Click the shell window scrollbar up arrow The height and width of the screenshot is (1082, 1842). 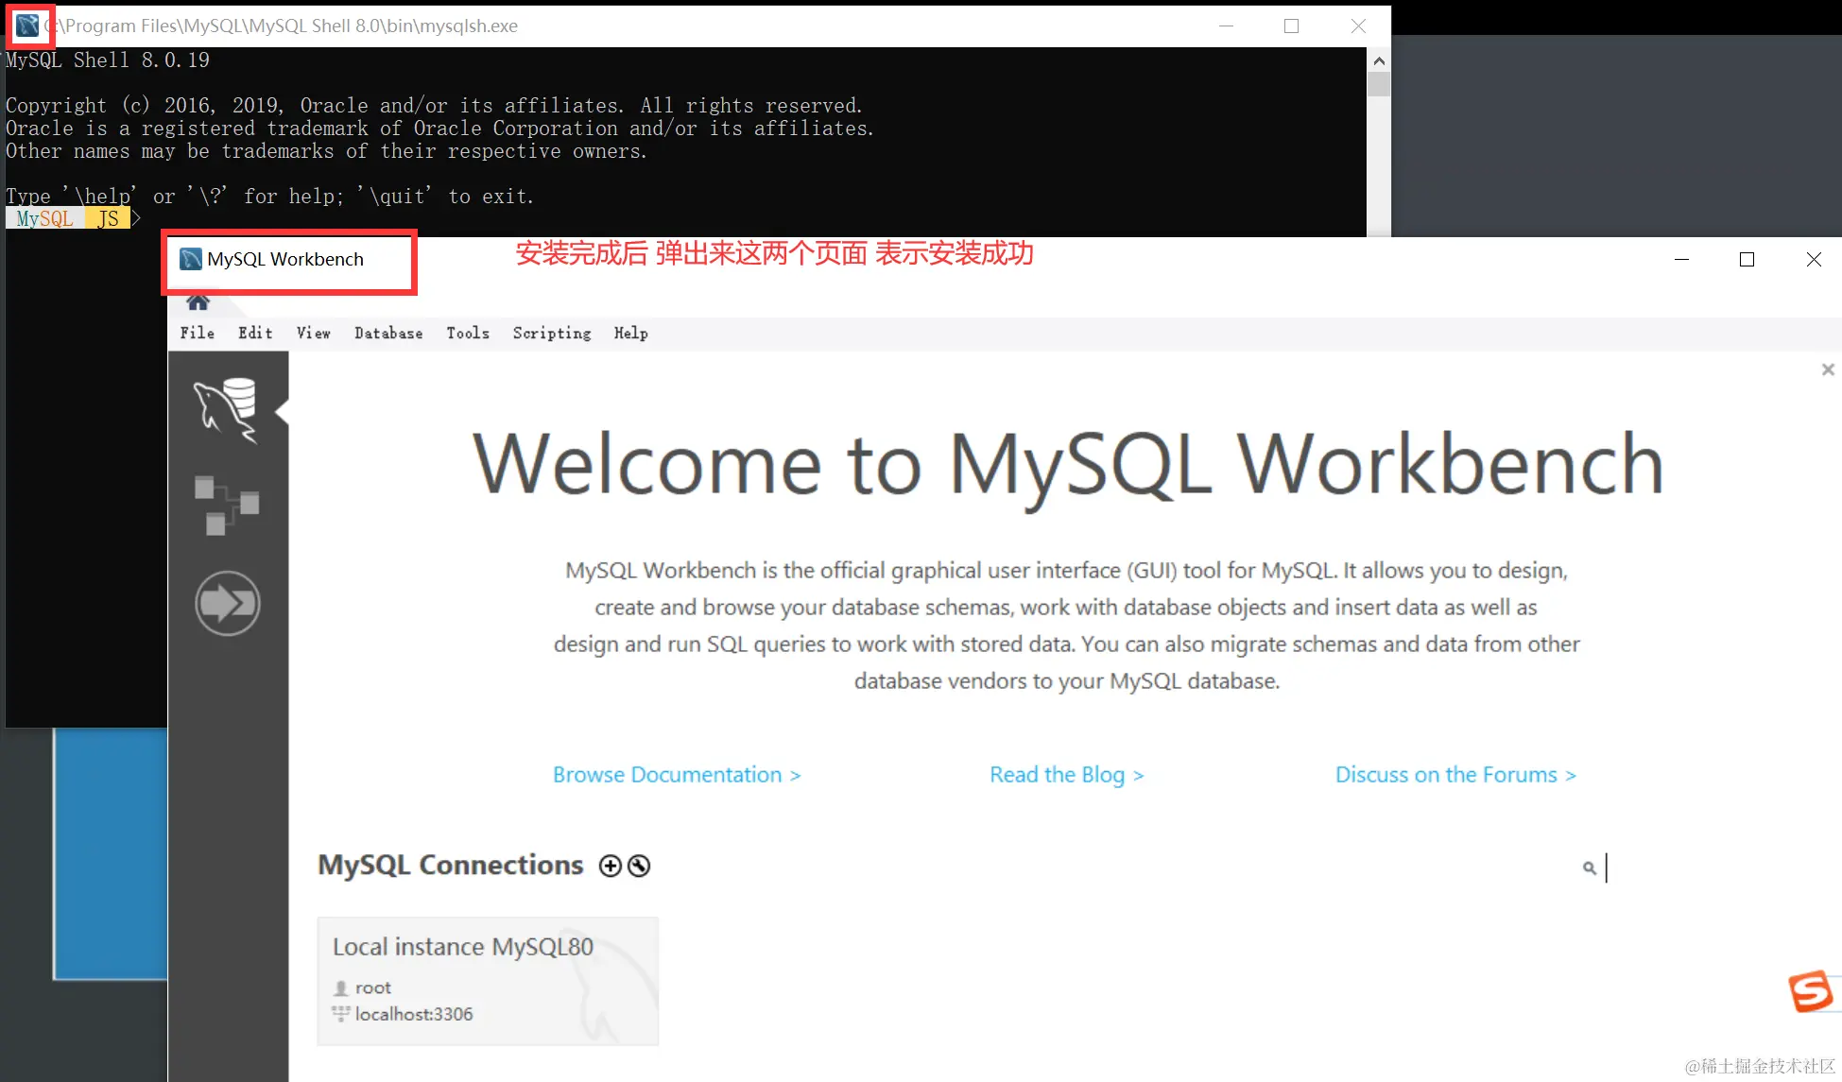click(x=1379, y=60)
